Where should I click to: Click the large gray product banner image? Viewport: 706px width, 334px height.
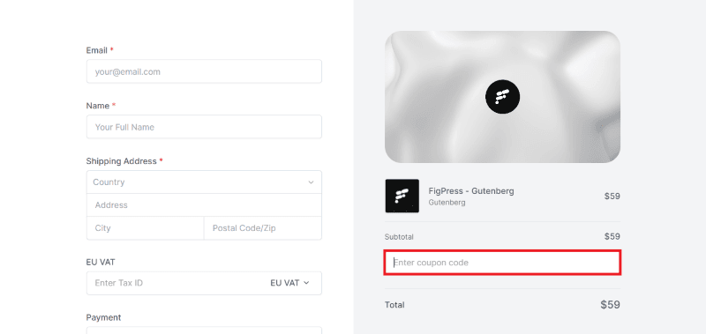[x=502, y=97]
